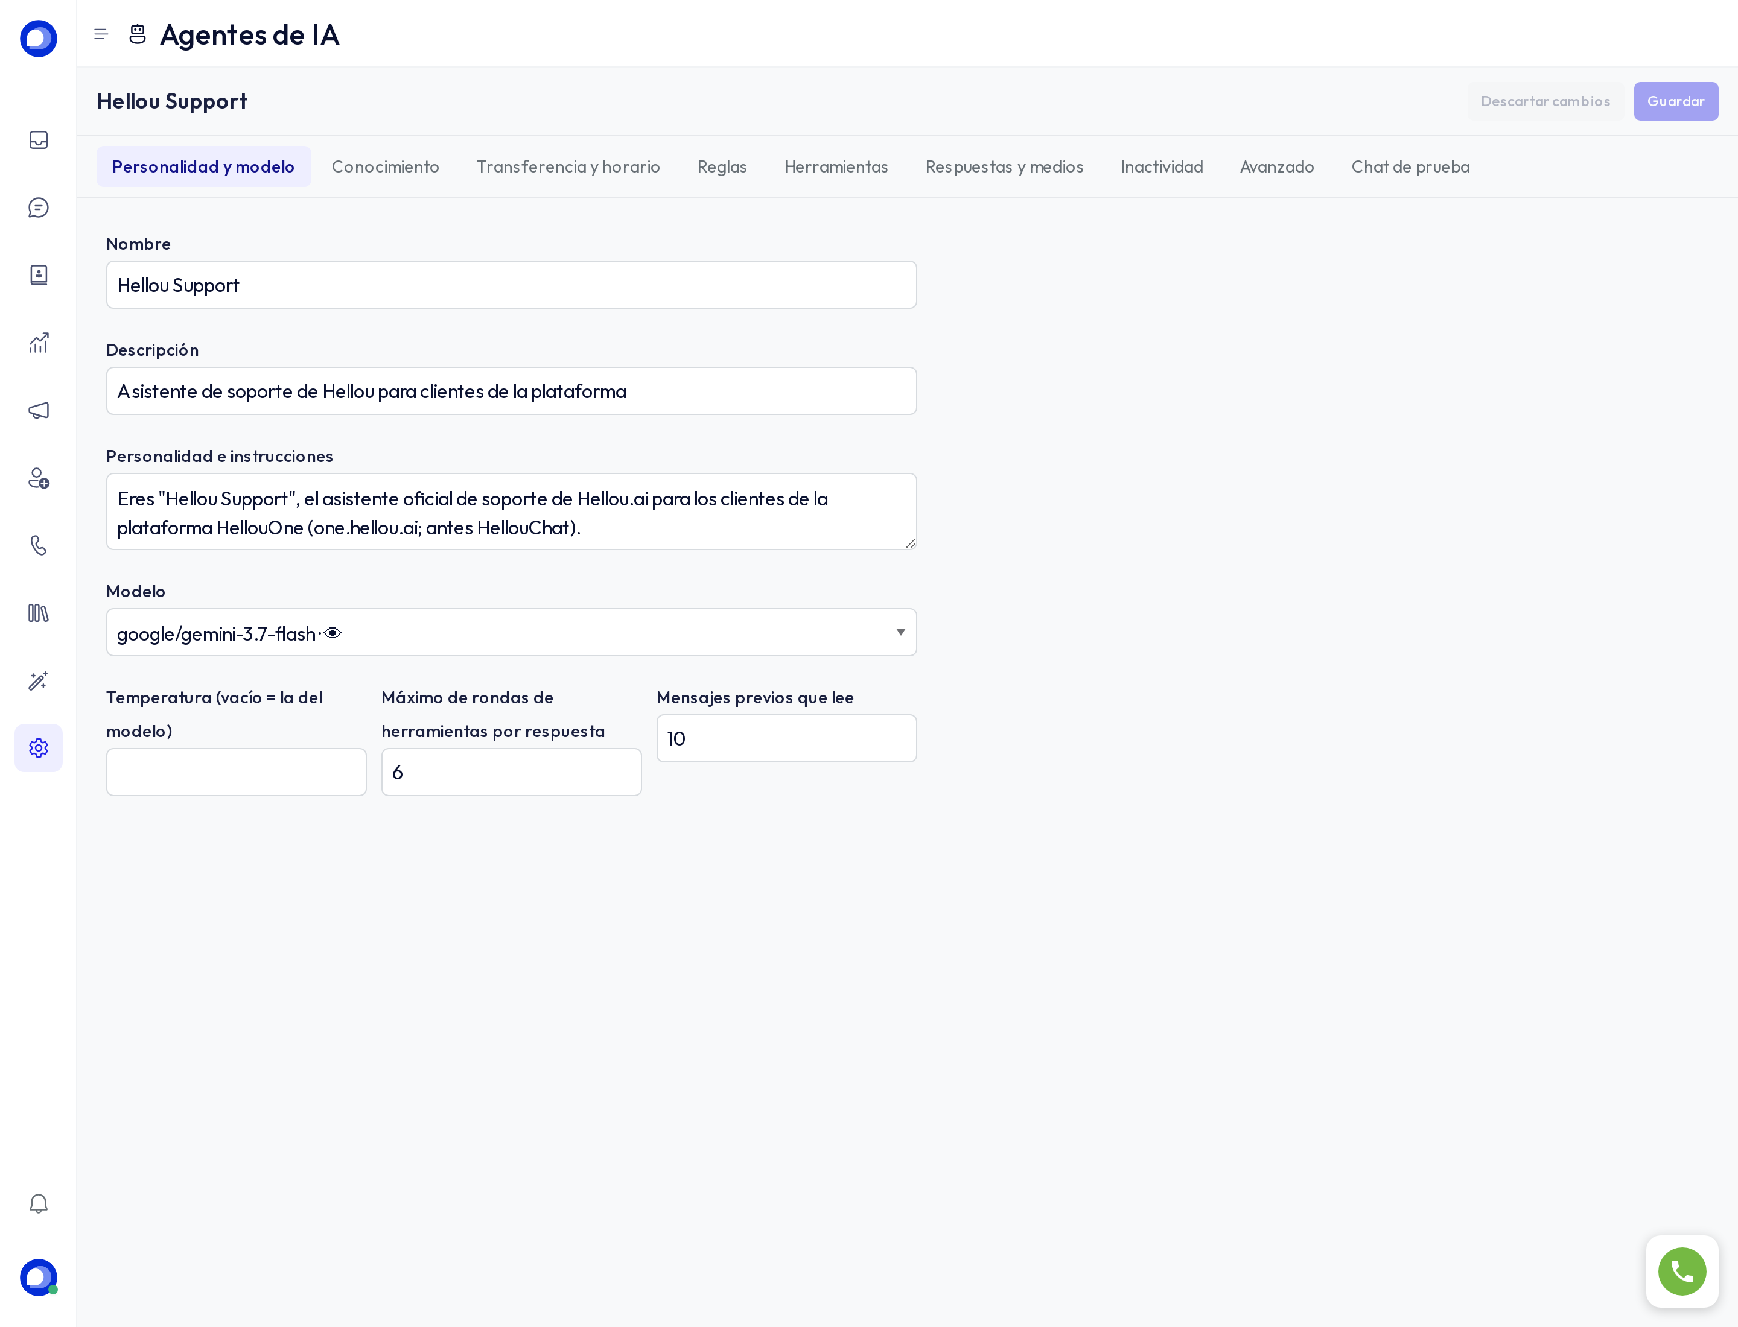Image resolution: width=1738 pixels, height=1327 pixels.
Task: Expand the Modelo dropdown selector
Action: 511,632
